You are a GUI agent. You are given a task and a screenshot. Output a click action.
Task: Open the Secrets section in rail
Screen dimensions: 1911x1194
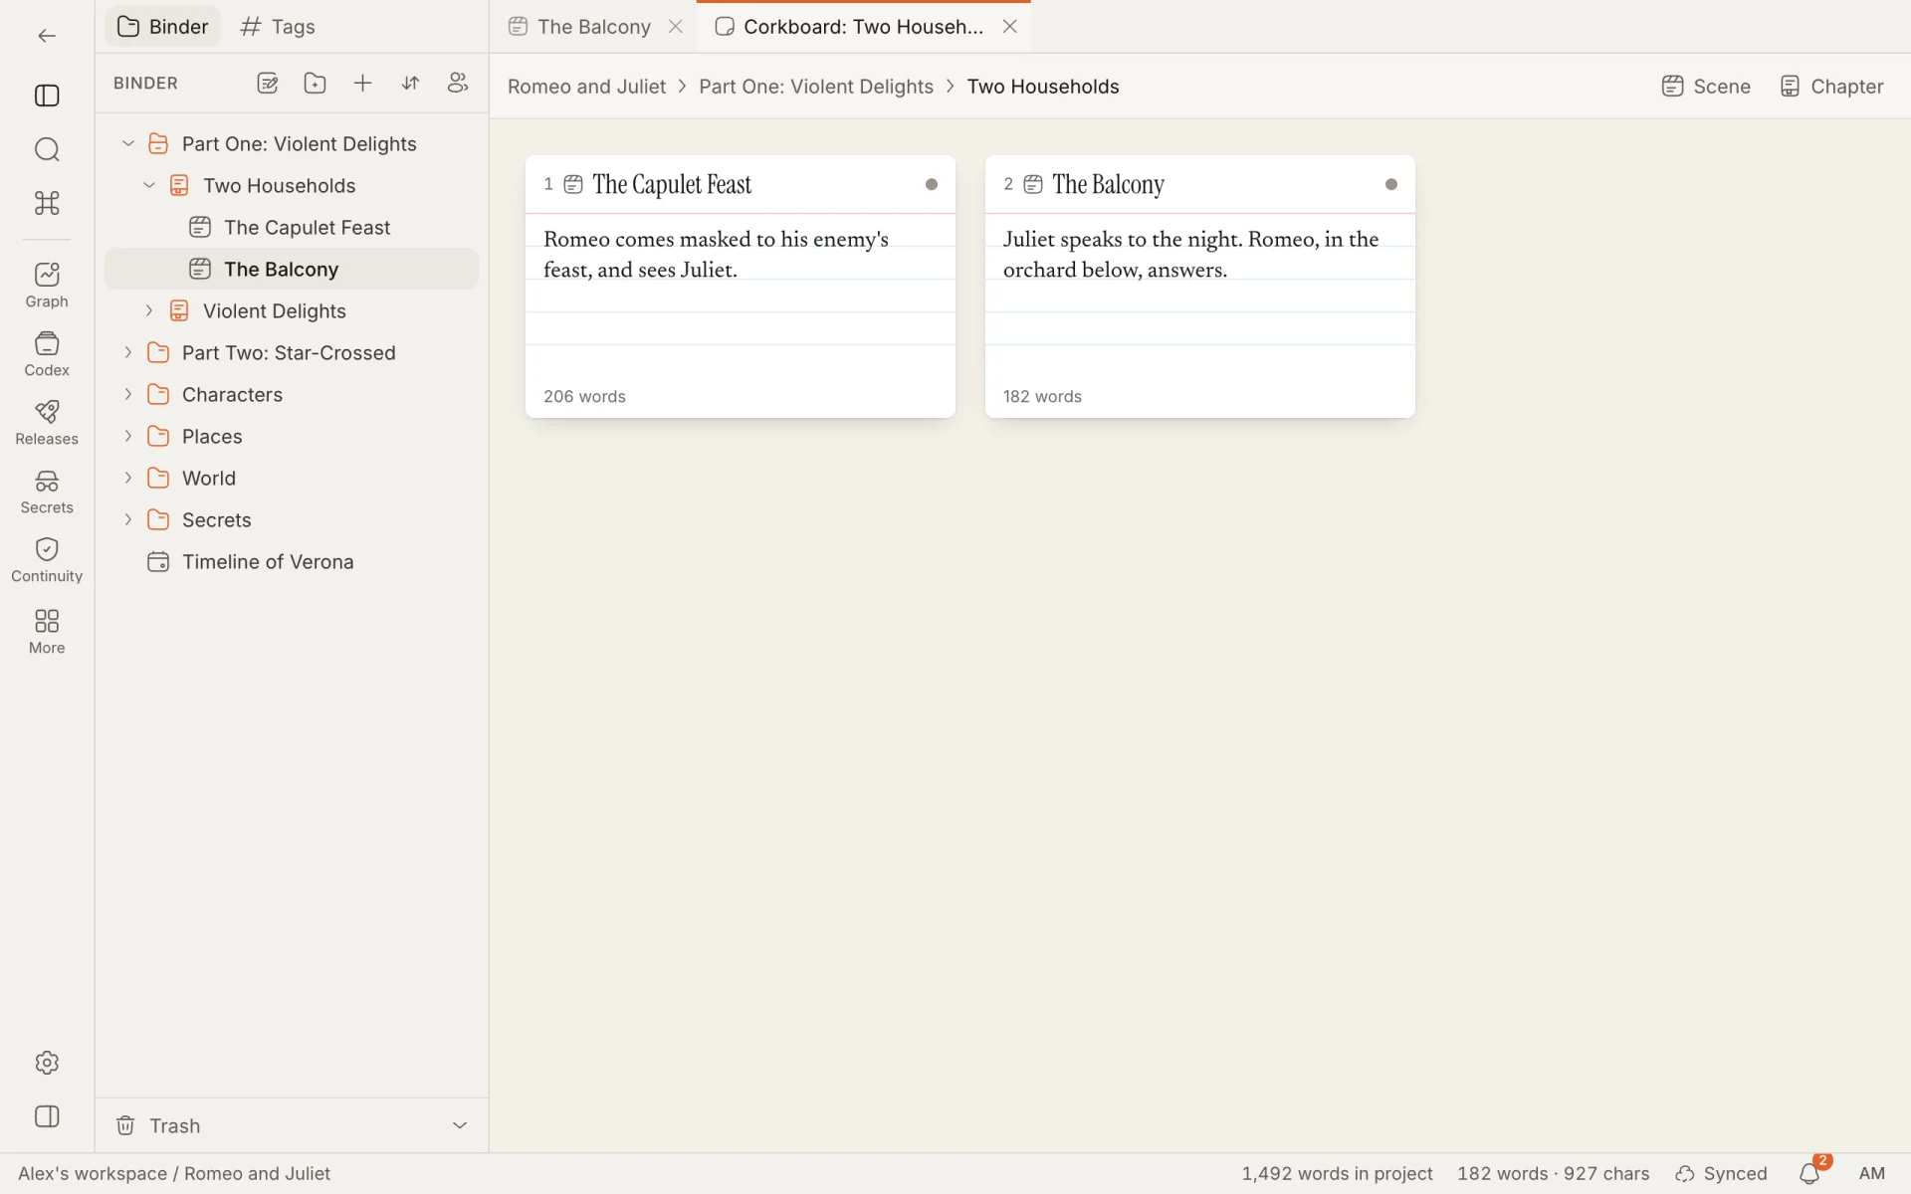point(47,492)
